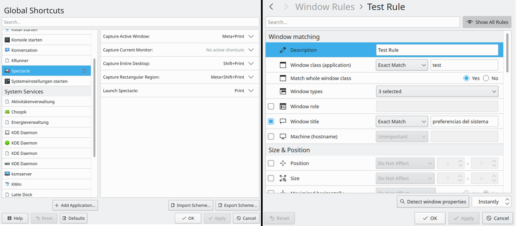Click Detect window properties button
The image size is (516, 226).
pyautogui.click(x=433, y=202)
